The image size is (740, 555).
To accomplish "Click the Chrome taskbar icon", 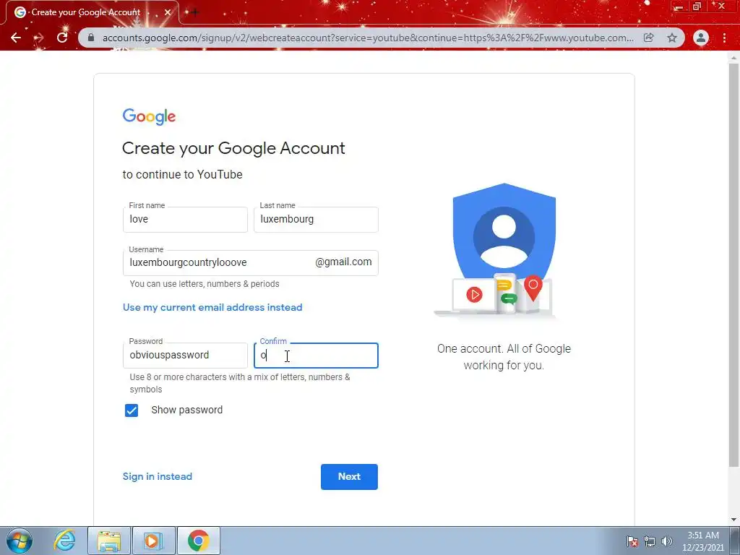I will [199, 541].
